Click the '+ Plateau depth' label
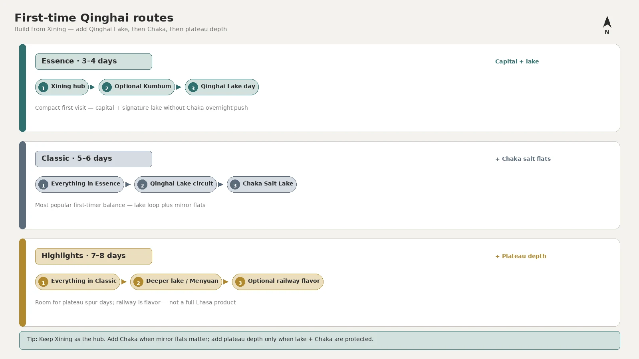This screenshot has height=359, width=639. tap(520, 256)
